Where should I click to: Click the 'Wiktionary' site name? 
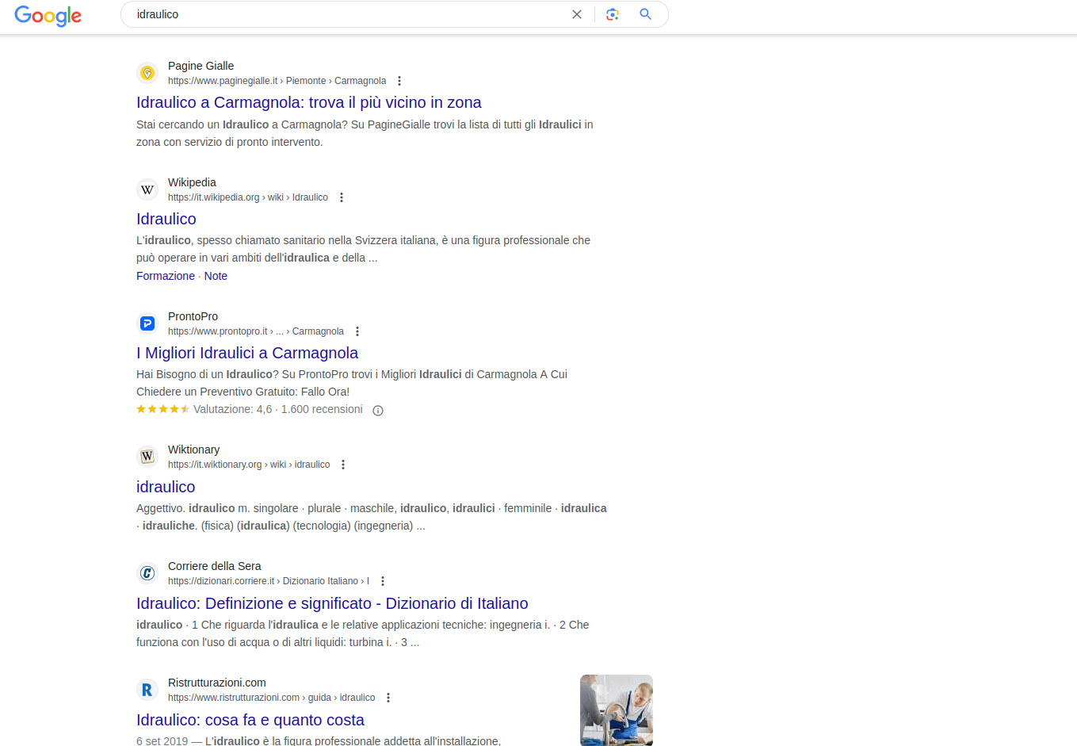click(x=193, y=450)
